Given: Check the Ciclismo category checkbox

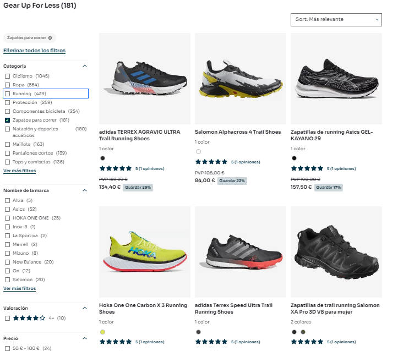Looking at the screenshot, I should 7,76.
